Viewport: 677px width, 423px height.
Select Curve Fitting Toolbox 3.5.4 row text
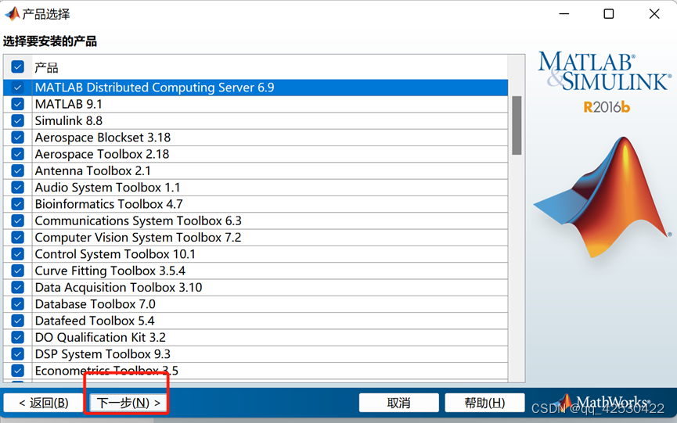coord(110,271)
